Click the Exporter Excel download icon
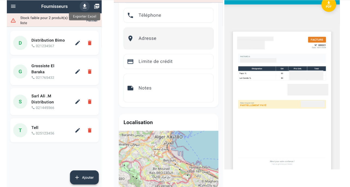 pos(85,6)
